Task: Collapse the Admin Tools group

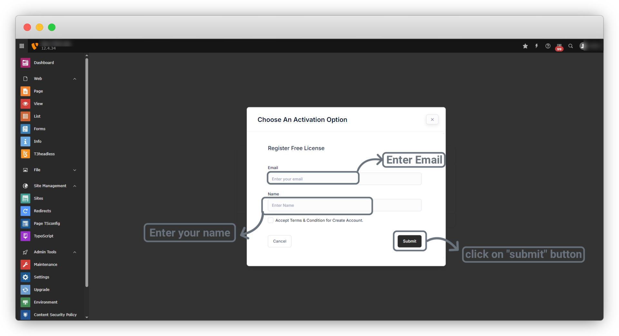Action: click(75, 252)
